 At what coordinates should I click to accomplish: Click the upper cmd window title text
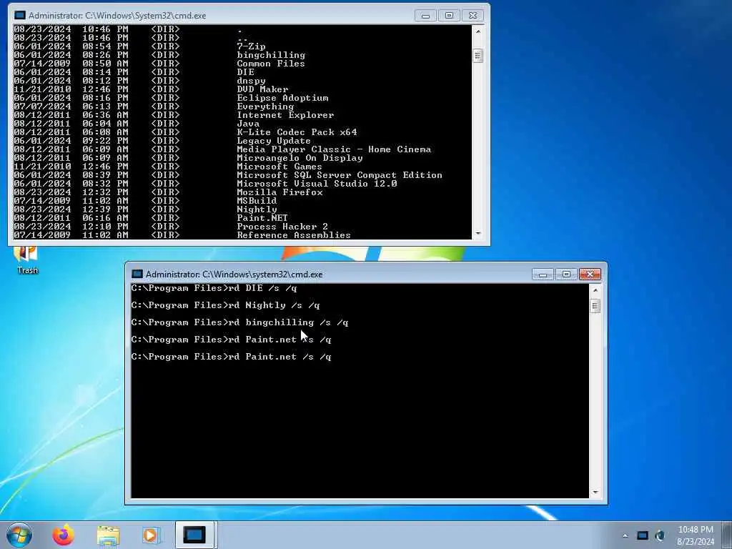pos(117,16)
